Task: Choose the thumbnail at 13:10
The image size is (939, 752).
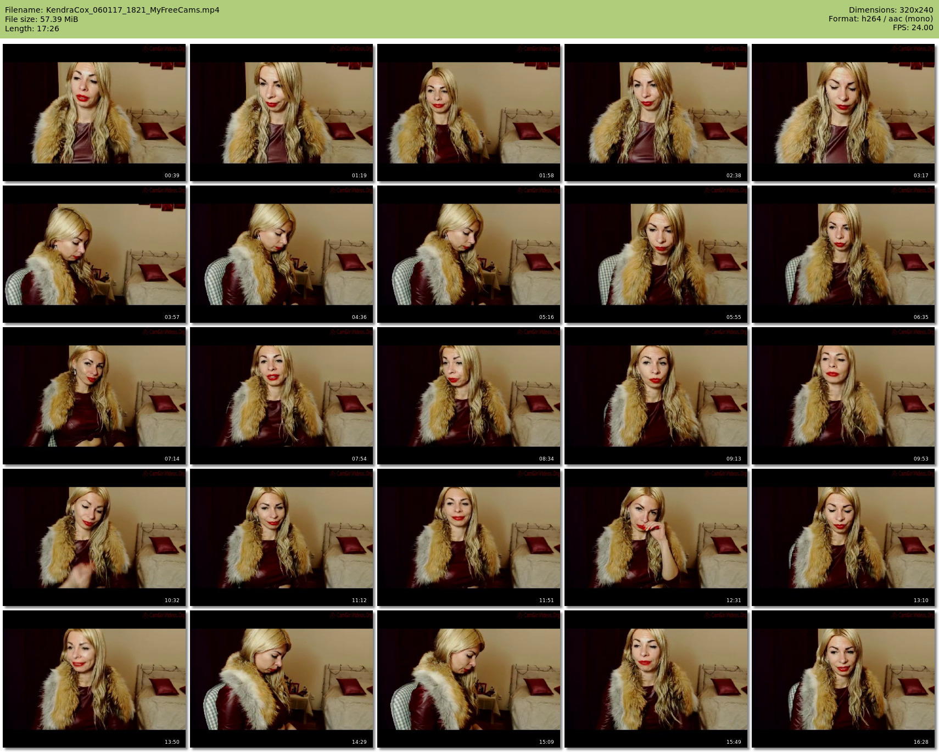Action: (843, 537)
